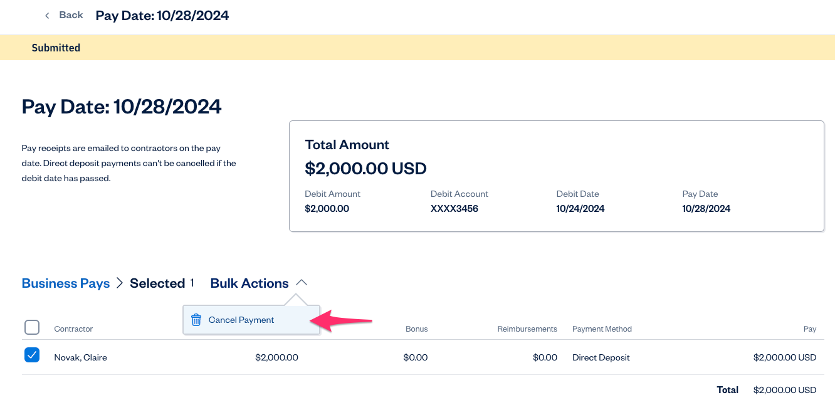Screen dimensions: 835x405
Task: Collapse the Bulk Actions caret
Action: tap(302, 283)
